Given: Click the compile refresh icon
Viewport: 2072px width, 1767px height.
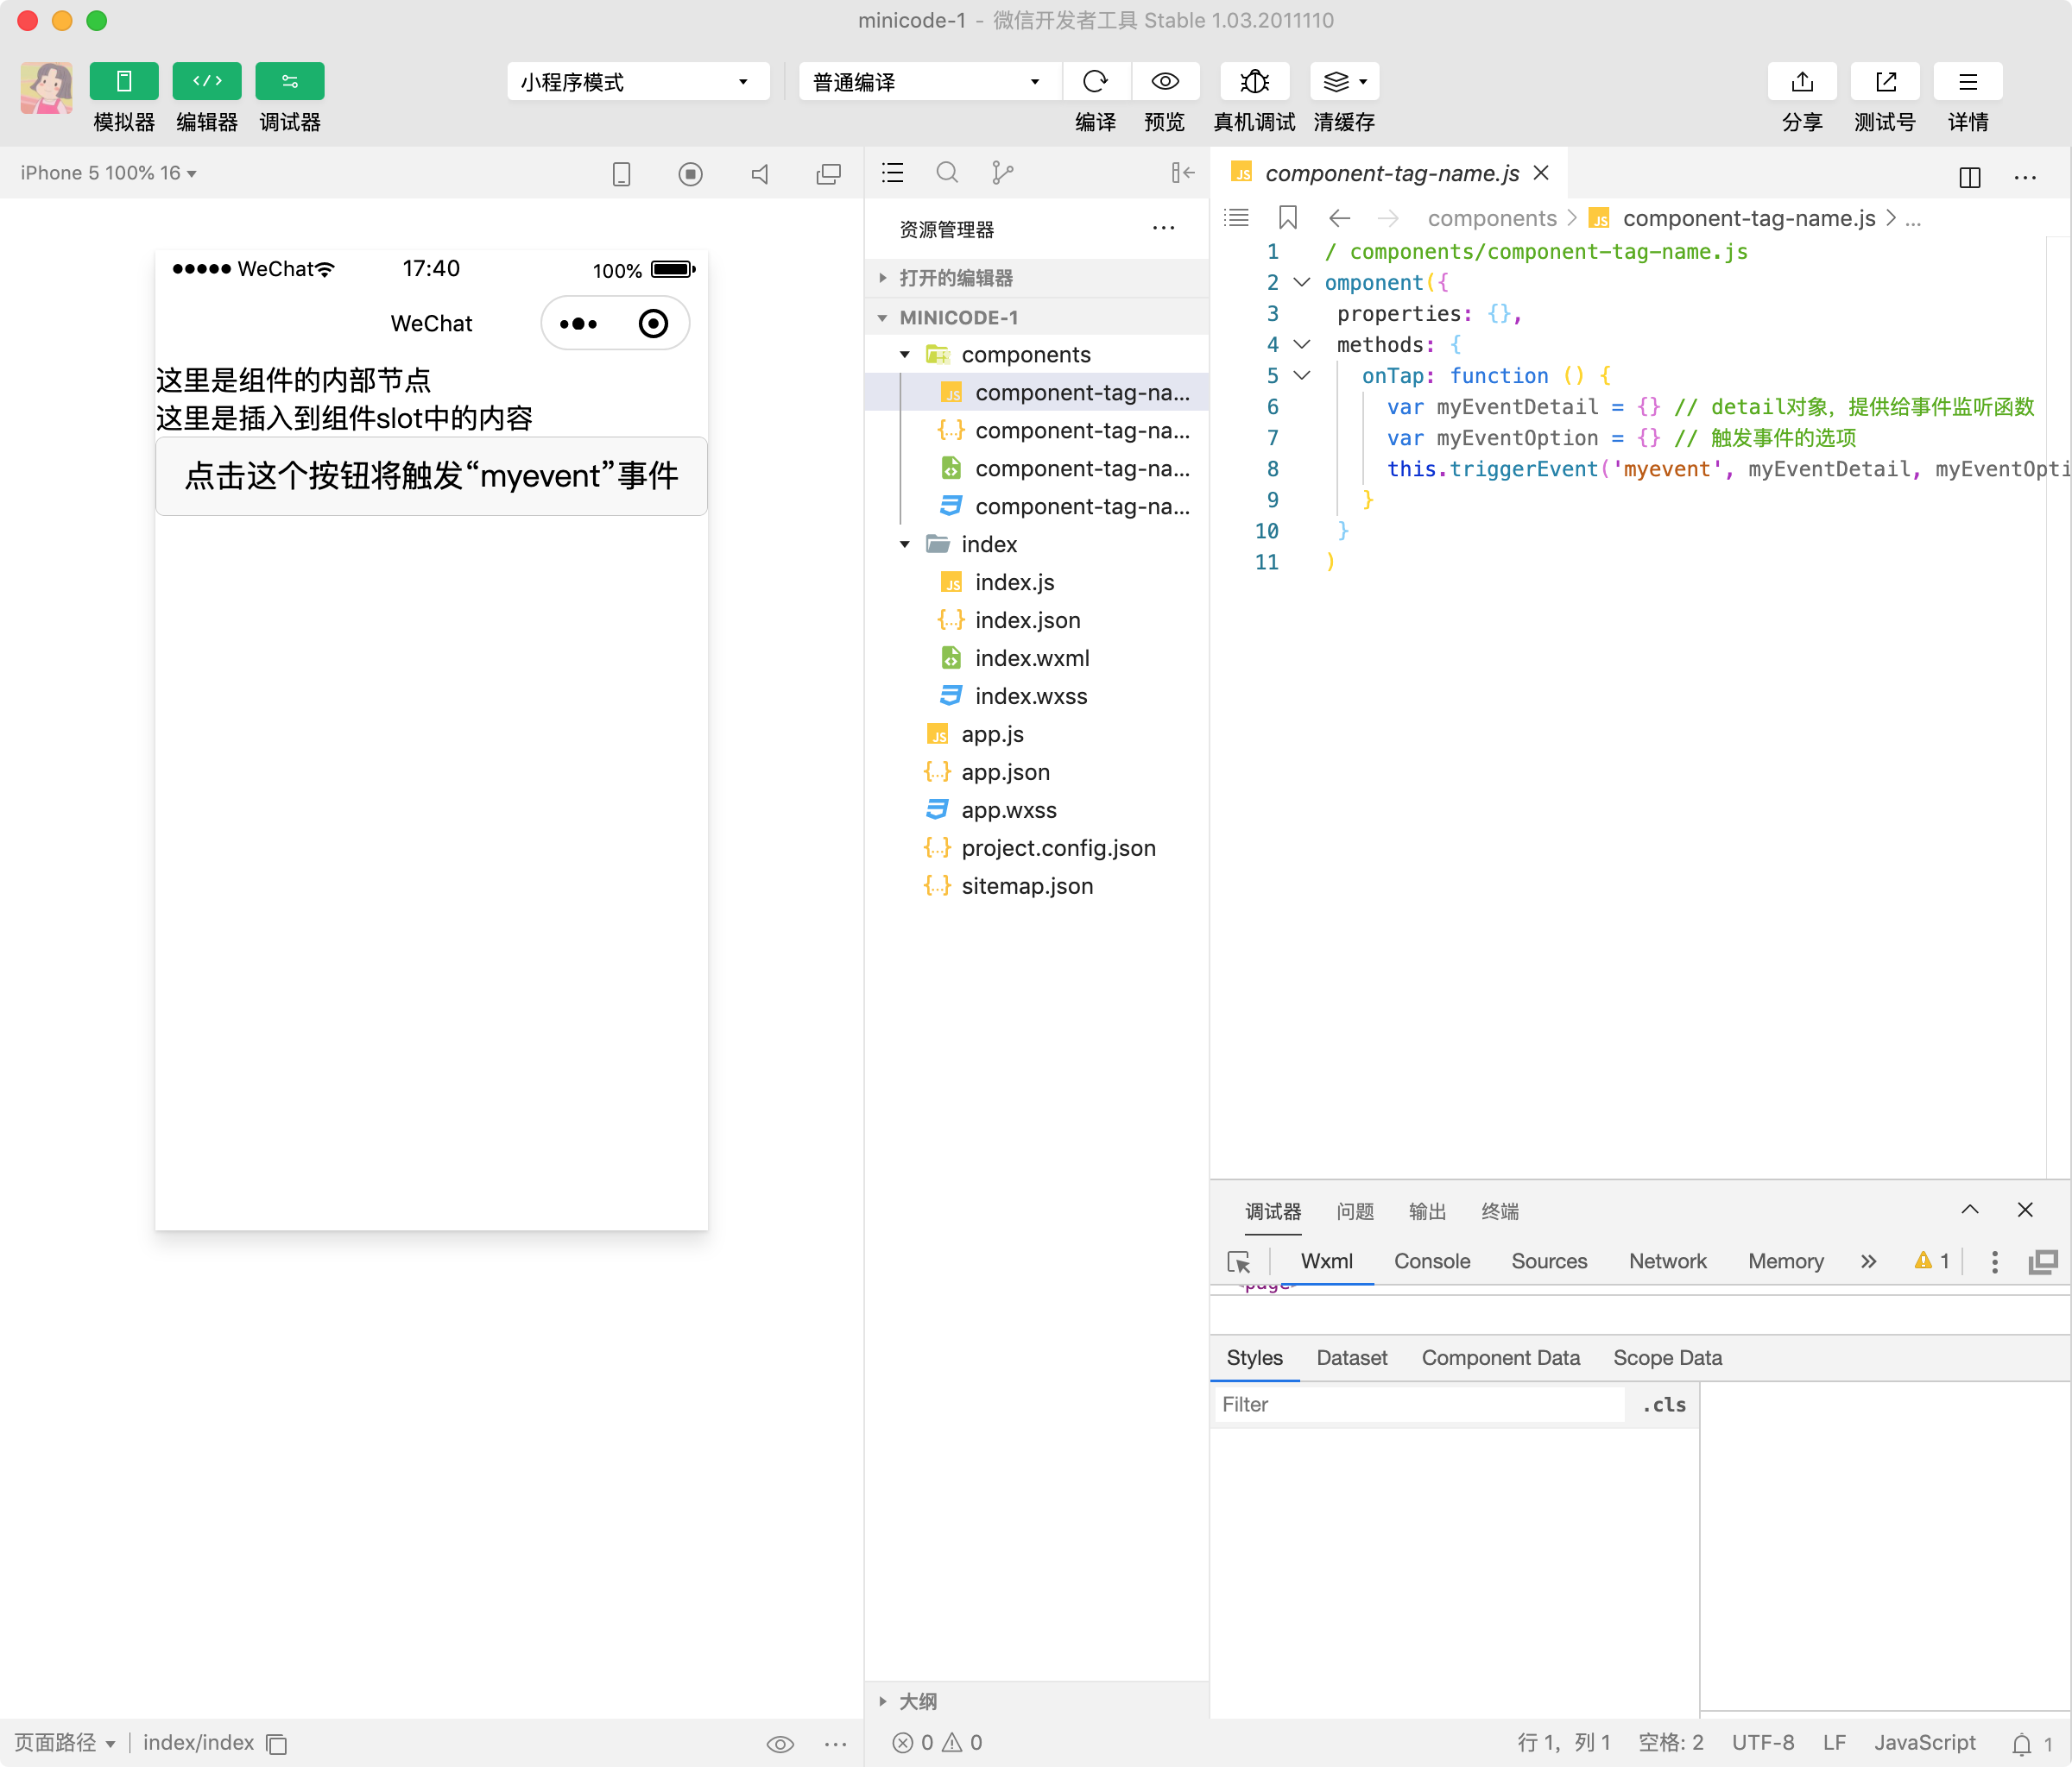Looking at the screenshot, I should coord(1095,81).
